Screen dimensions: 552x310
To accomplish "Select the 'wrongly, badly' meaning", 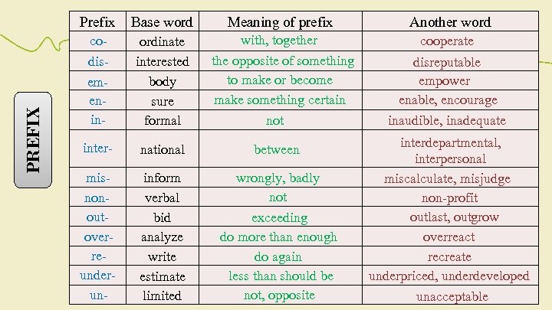I will pos(278,178).
